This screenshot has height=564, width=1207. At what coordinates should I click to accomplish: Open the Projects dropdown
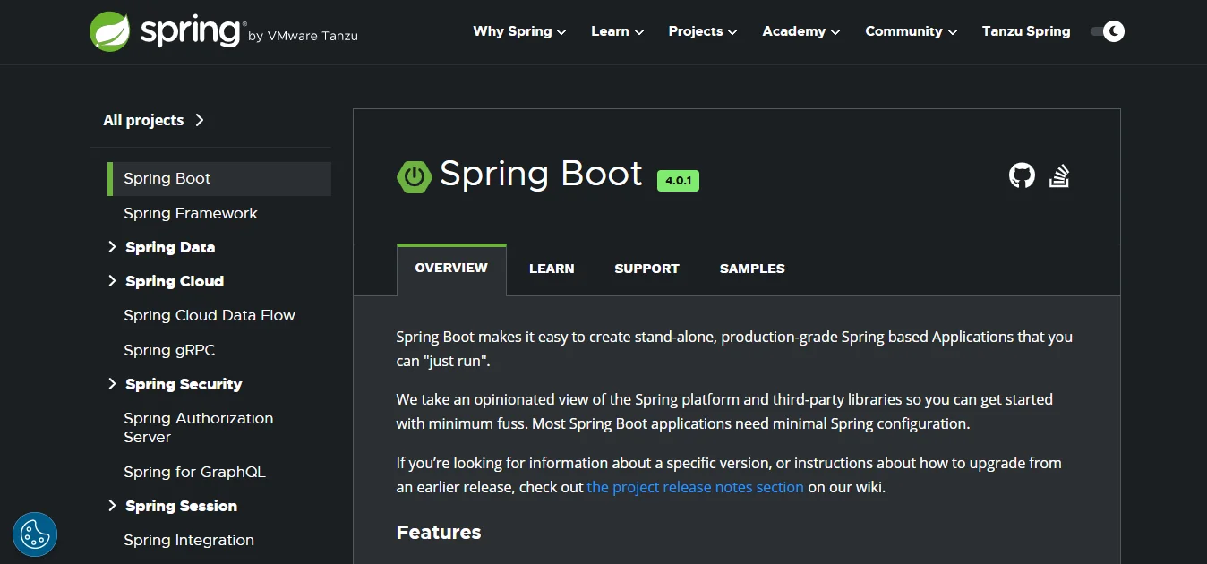(x=701, y=31)
